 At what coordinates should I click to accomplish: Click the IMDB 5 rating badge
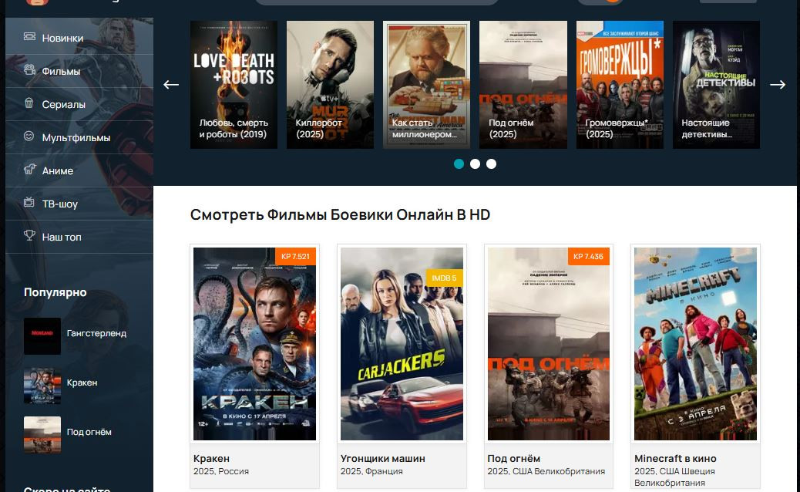[x=445, y=278]
